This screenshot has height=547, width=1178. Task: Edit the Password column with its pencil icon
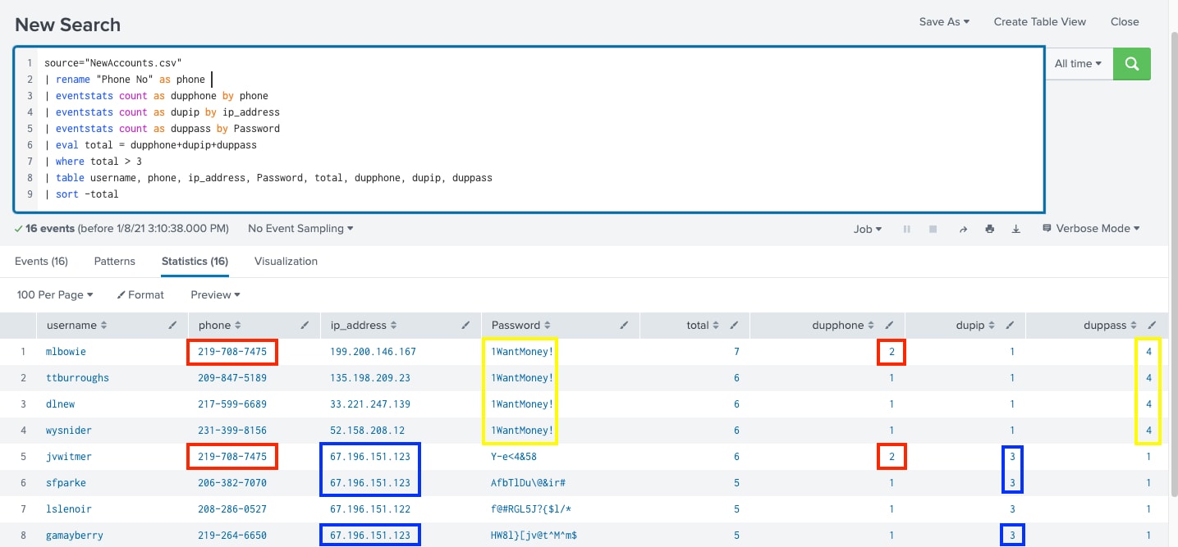tap(624, 326)
